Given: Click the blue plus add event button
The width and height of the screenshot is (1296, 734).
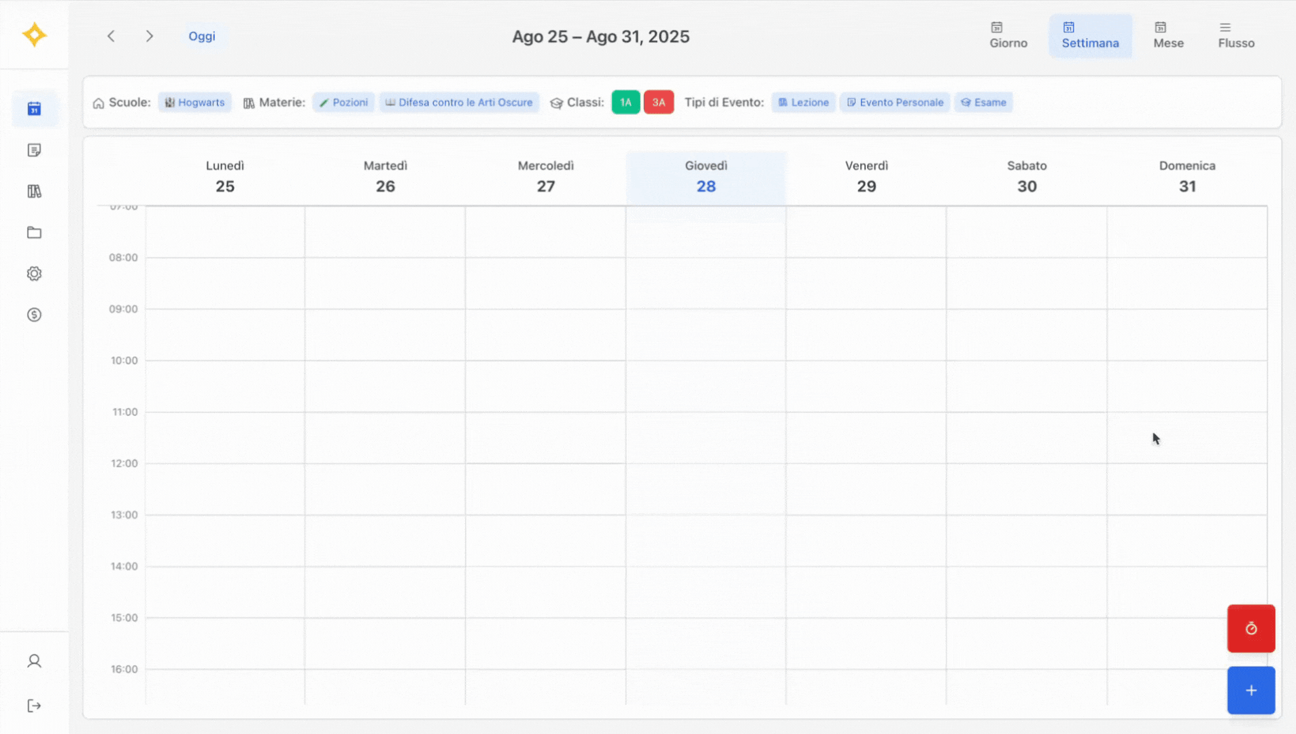Looking at the screenshot, I should tap(1250, 691).
